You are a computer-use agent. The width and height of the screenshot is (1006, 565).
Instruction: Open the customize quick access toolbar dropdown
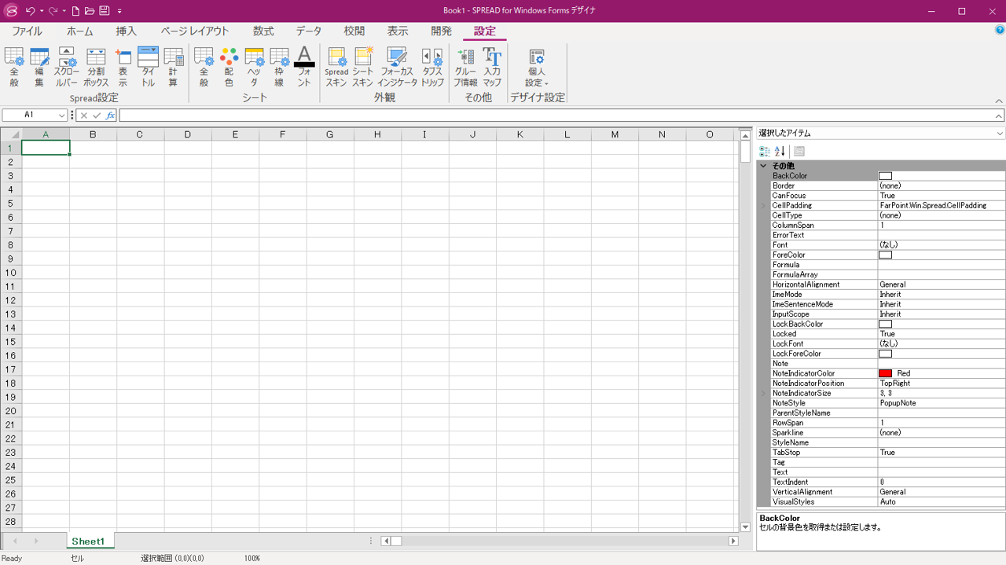[x=119, y=11]
